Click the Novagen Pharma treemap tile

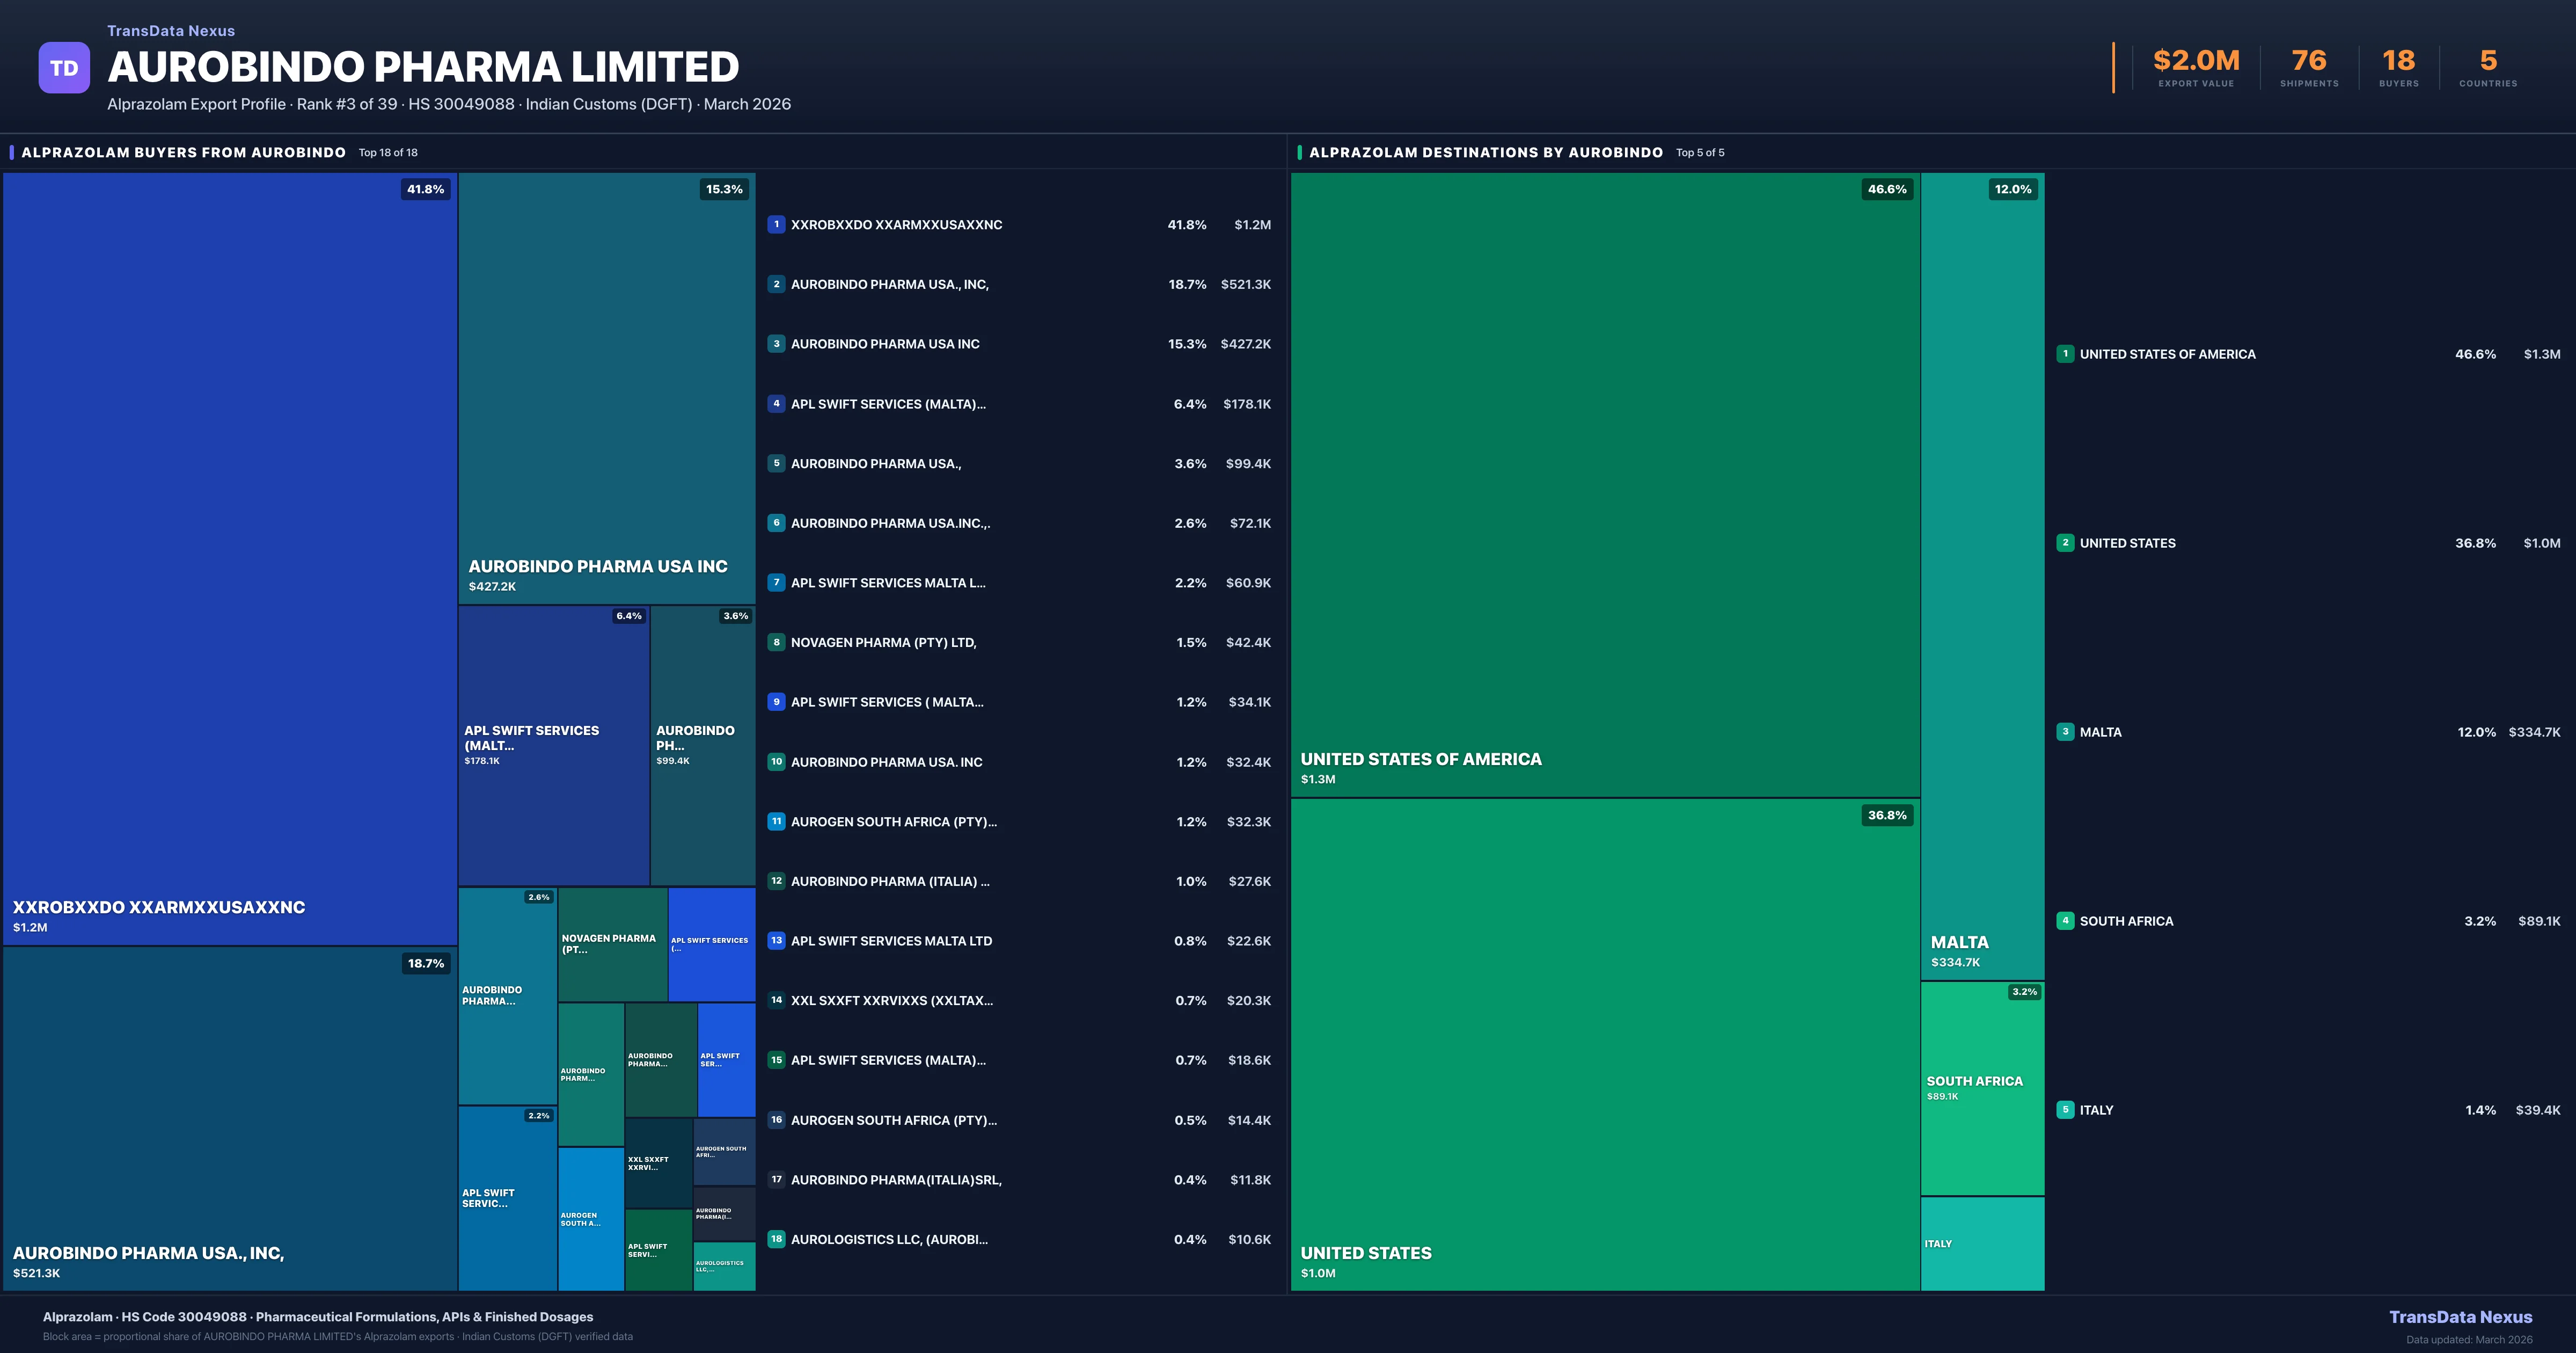pos(612,944)
